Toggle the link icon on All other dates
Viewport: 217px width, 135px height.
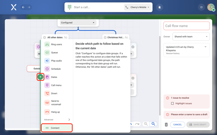(x=66, y=37)
